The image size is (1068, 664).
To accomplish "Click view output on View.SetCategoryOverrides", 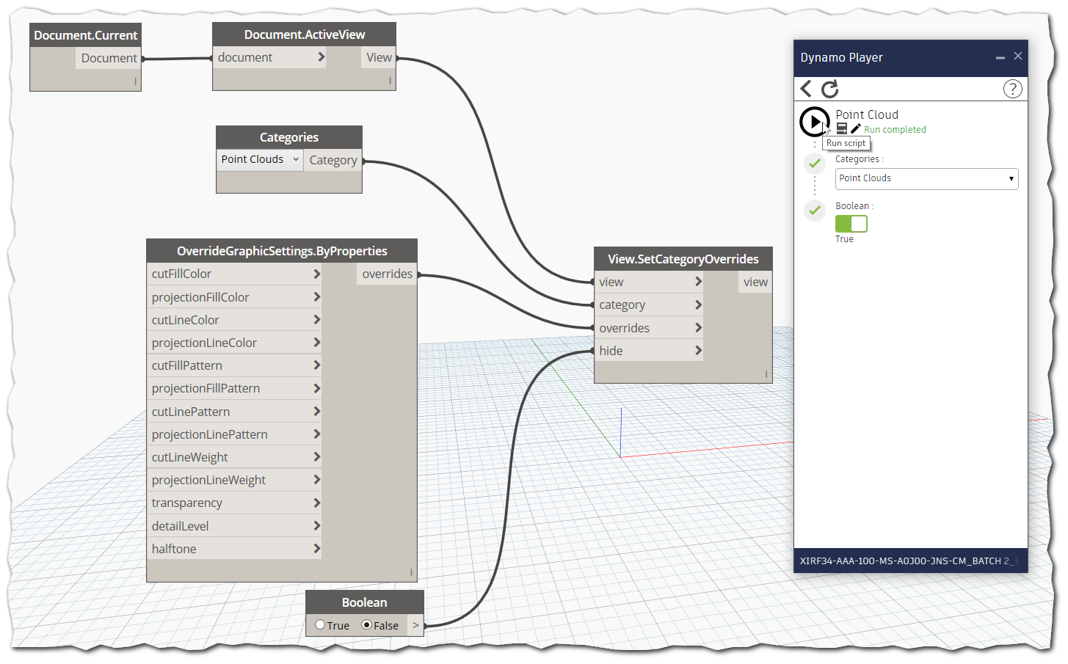I will click(755, 282).
